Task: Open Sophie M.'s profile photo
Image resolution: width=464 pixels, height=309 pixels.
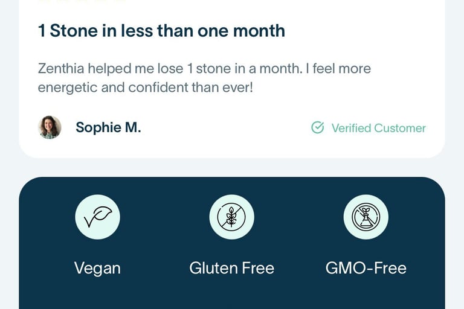Action: click(50, 127)
